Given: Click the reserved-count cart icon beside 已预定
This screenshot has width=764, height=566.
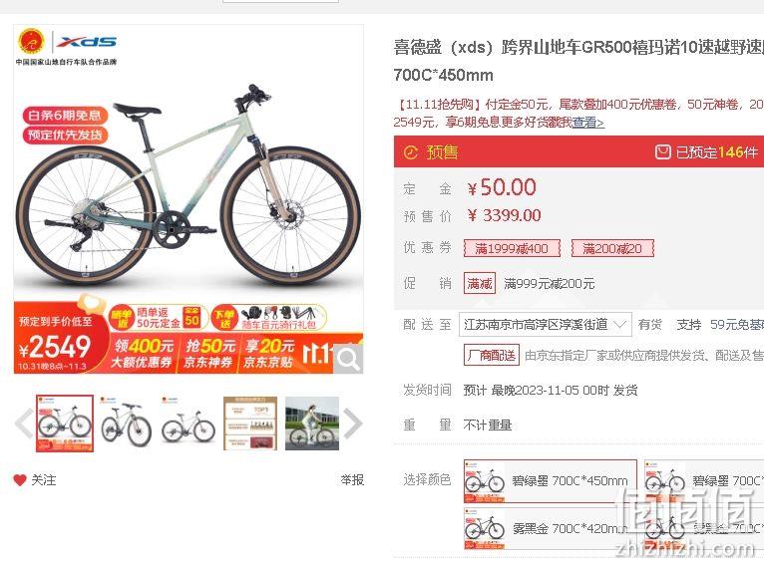Looking at the screenshot, I should (662, 152).
